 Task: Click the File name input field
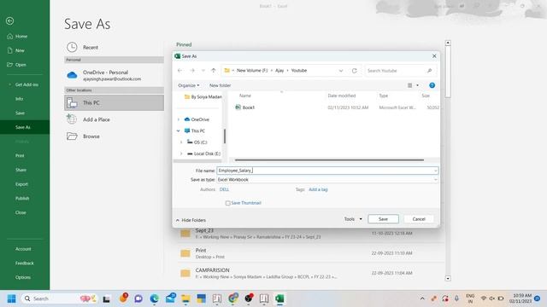pyautogui.click(x=326, y=171)
